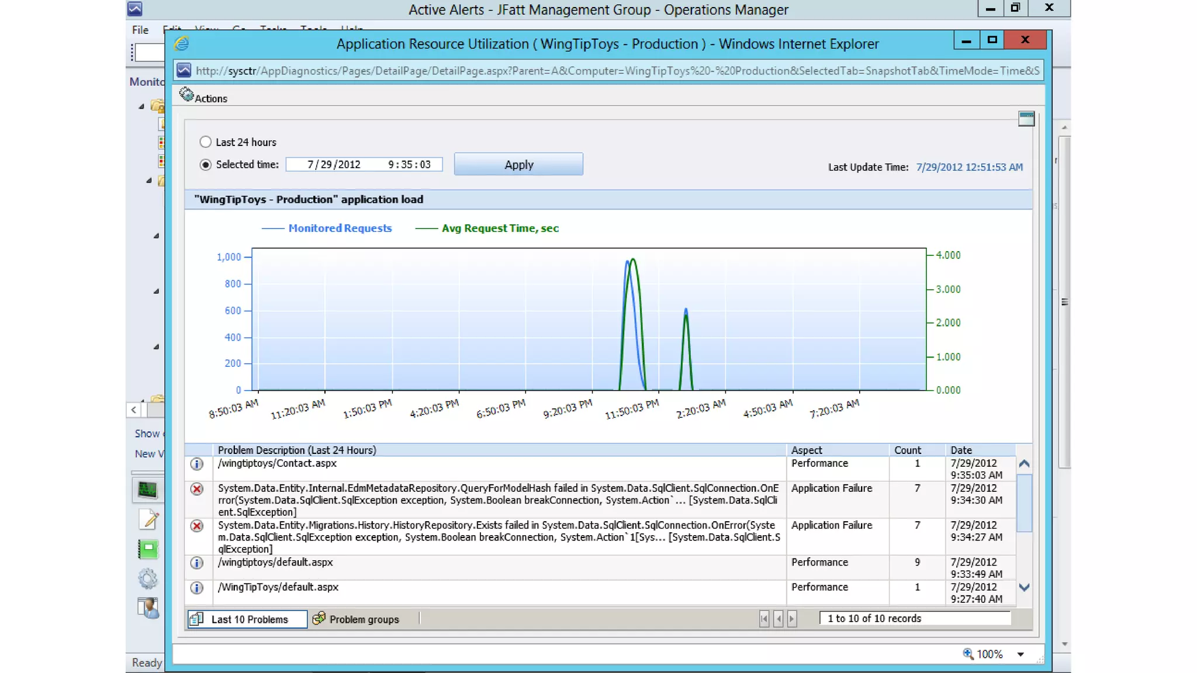Image resolution: width=1197 pixels, height=673 pixels.
Task: Open the monitoring workspace icon in left pane
Action: coord(147,490)
